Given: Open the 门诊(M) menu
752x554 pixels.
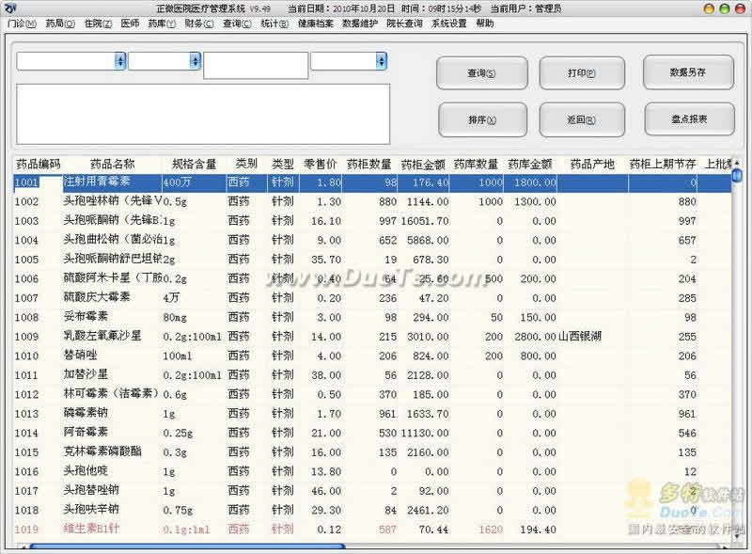Looking at the screenshot, I should (x=23, y=24).
